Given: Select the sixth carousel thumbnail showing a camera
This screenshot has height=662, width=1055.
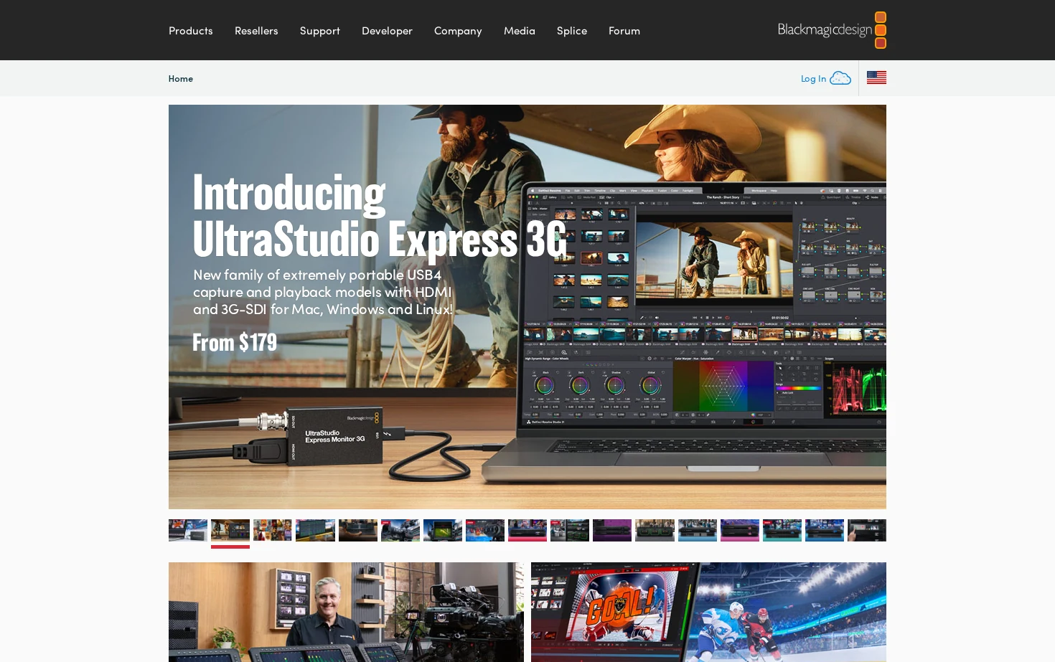Looking at the screenshot, I should click(400, 530).
